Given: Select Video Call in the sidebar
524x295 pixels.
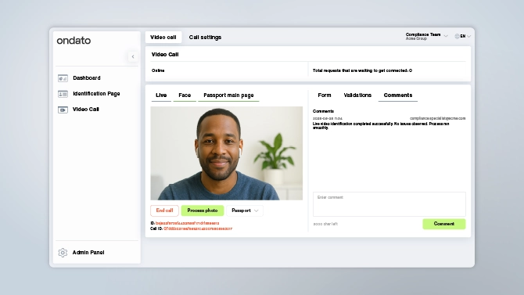Looking at the screenshot, I should click(x=85, y=110).
